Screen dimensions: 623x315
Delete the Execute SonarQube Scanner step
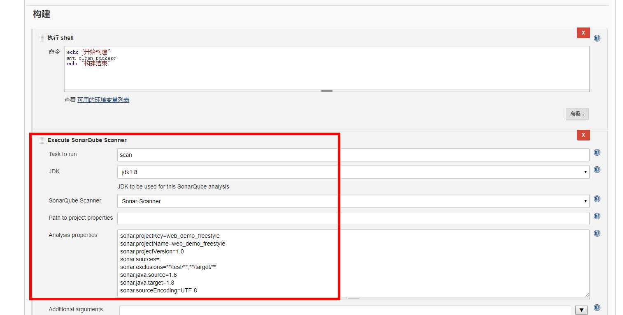pos(583,135)
